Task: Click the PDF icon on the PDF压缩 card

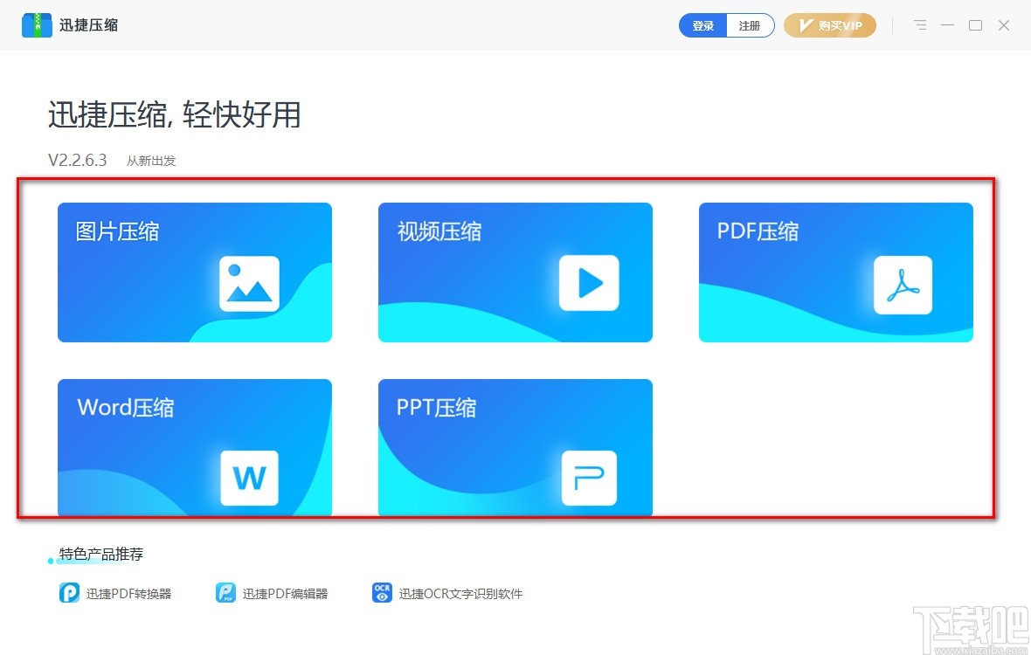Action: (903, 285)
